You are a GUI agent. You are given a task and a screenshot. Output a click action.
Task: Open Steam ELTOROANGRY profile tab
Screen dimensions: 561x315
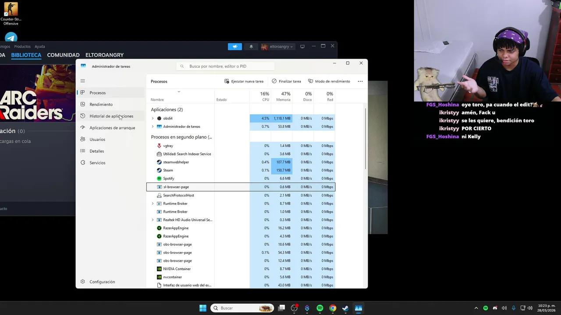(x=104, y=55)
